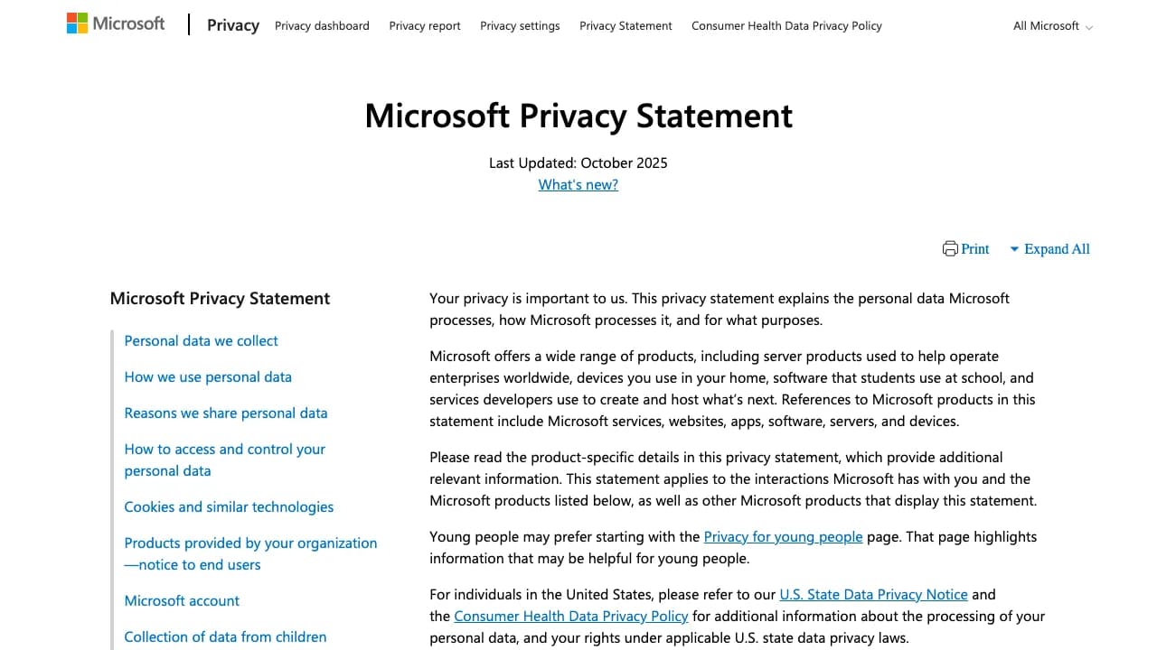The width and height of the screenshot is (1157, 650).
Task: Click the Microsoft logo icon
Action: pos(77,23)
